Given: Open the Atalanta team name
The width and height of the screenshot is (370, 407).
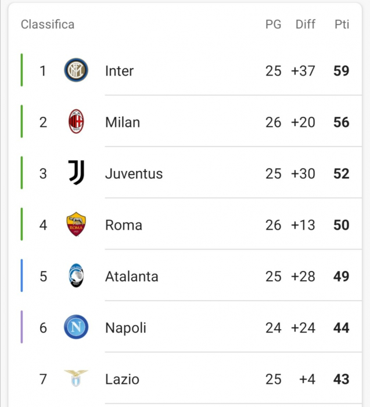Looking at the screenshot, I should (132, 276).
